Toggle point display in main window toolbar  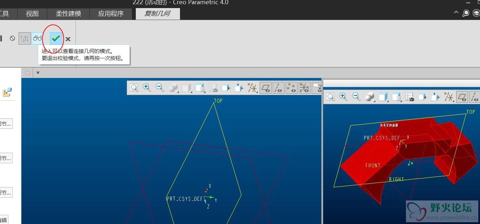tap(292, 88)
